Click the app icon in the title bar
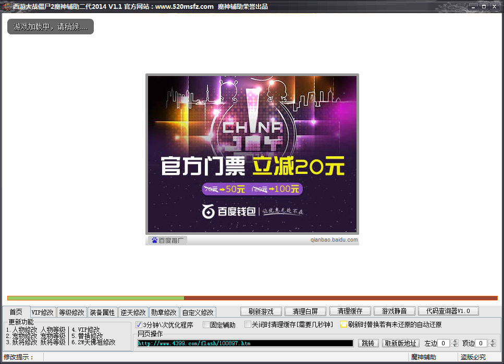Screen dimensions: 504x364 (x=7, y=7)
